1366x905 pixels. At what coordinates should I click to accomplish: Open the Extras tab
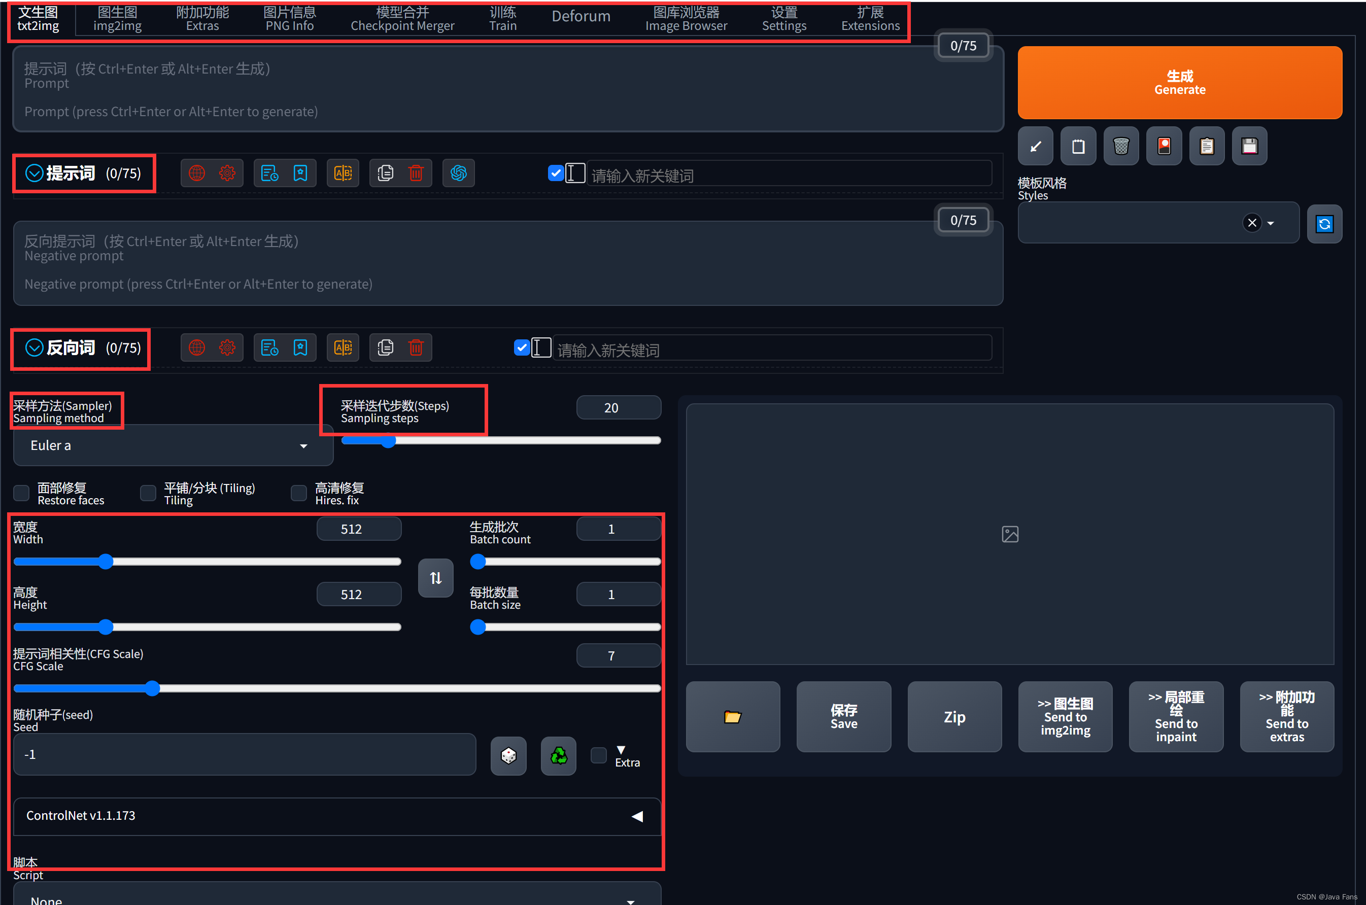pyautogui.click(x=202, y=19)
